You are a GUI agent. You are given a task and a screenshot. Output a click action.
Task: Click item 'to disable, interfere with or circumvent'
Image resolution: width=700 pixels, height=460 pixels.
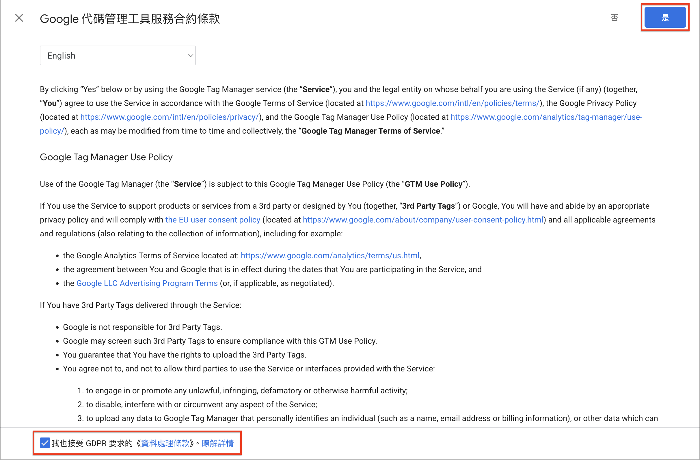coord(202,404)
